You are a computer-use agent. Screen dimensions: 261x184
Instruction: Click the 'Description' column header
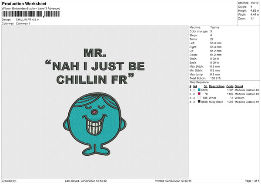pyautogui.click(x=217, y=86)
